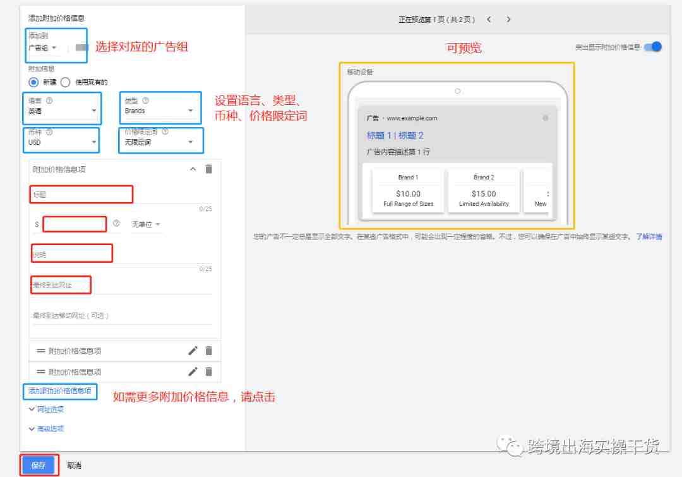Open the 语言 dropdown showing 英语
The image size is (682, 477).
(x=62, y=111)
